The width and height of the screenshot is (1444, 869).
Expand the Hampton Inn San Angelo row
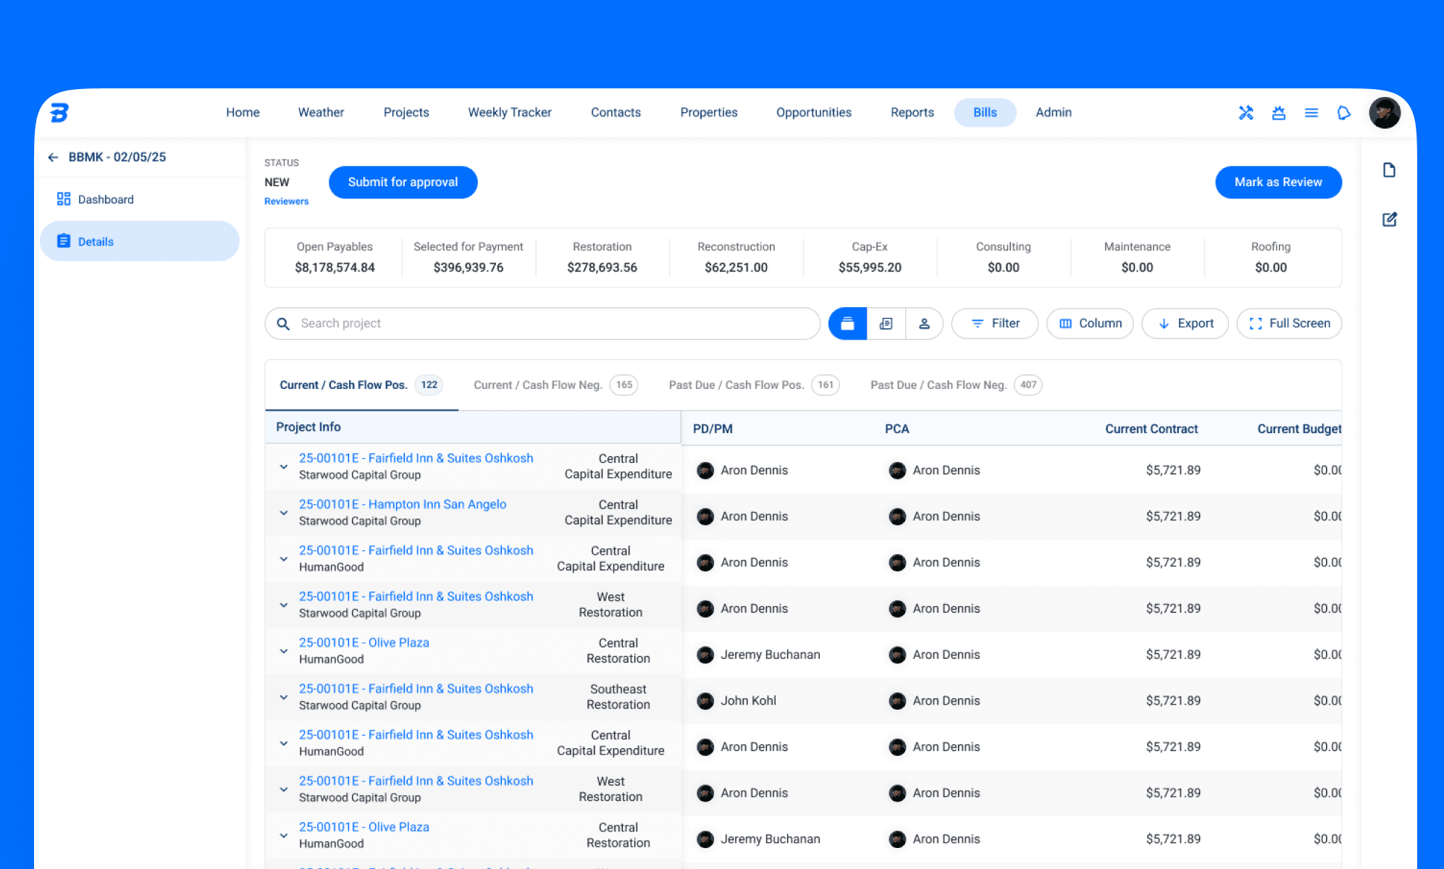pos(284,513)
